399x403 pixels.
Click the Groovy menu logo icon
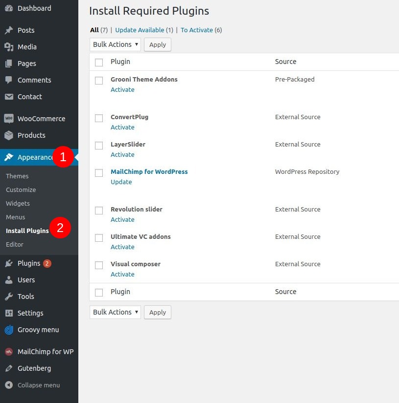[x=9, y=330]
